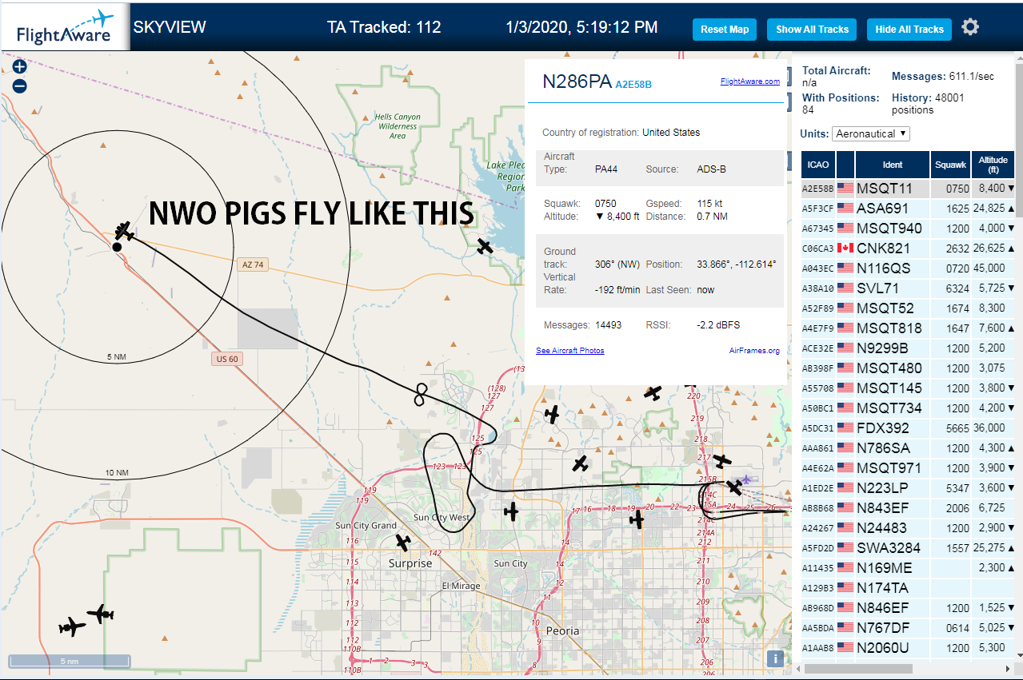Click the A2E58B hex code link
Screen dimensions: 1023x680
click(x=633, y=84)
